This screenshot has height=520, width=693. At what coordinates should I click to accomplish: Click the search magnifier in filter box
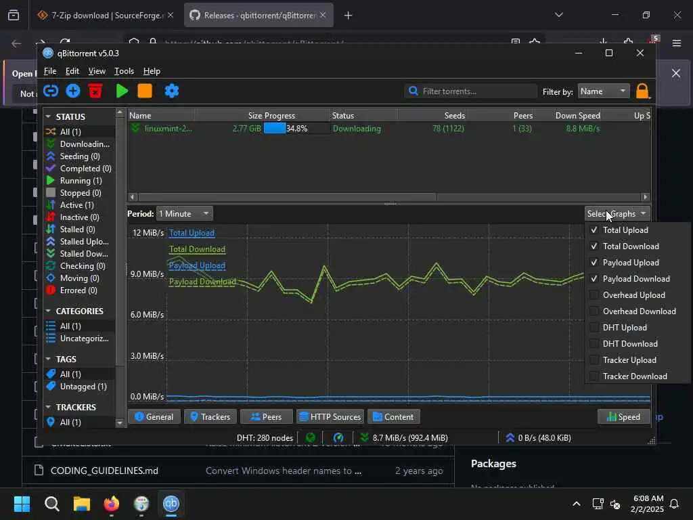pos(413,91)
